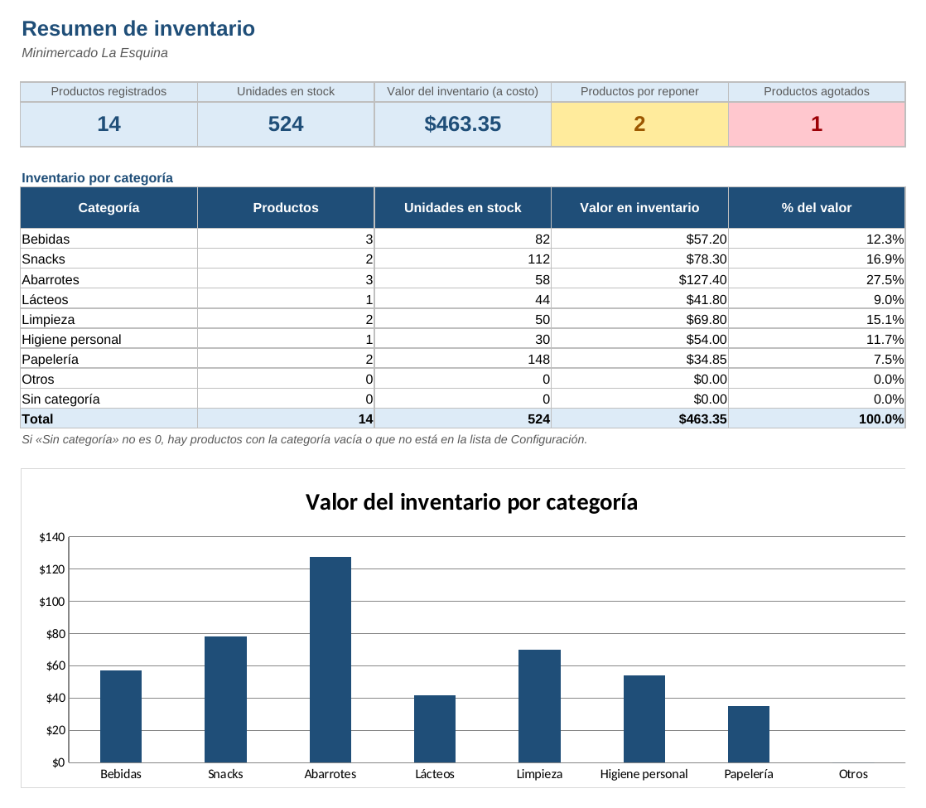Click the 'Unidades en stock' table header

(463, 207)
